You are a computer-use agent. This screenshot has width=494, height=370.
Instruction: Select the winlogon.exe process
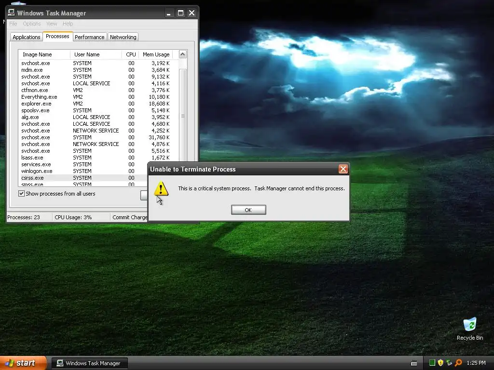(83, 171)
